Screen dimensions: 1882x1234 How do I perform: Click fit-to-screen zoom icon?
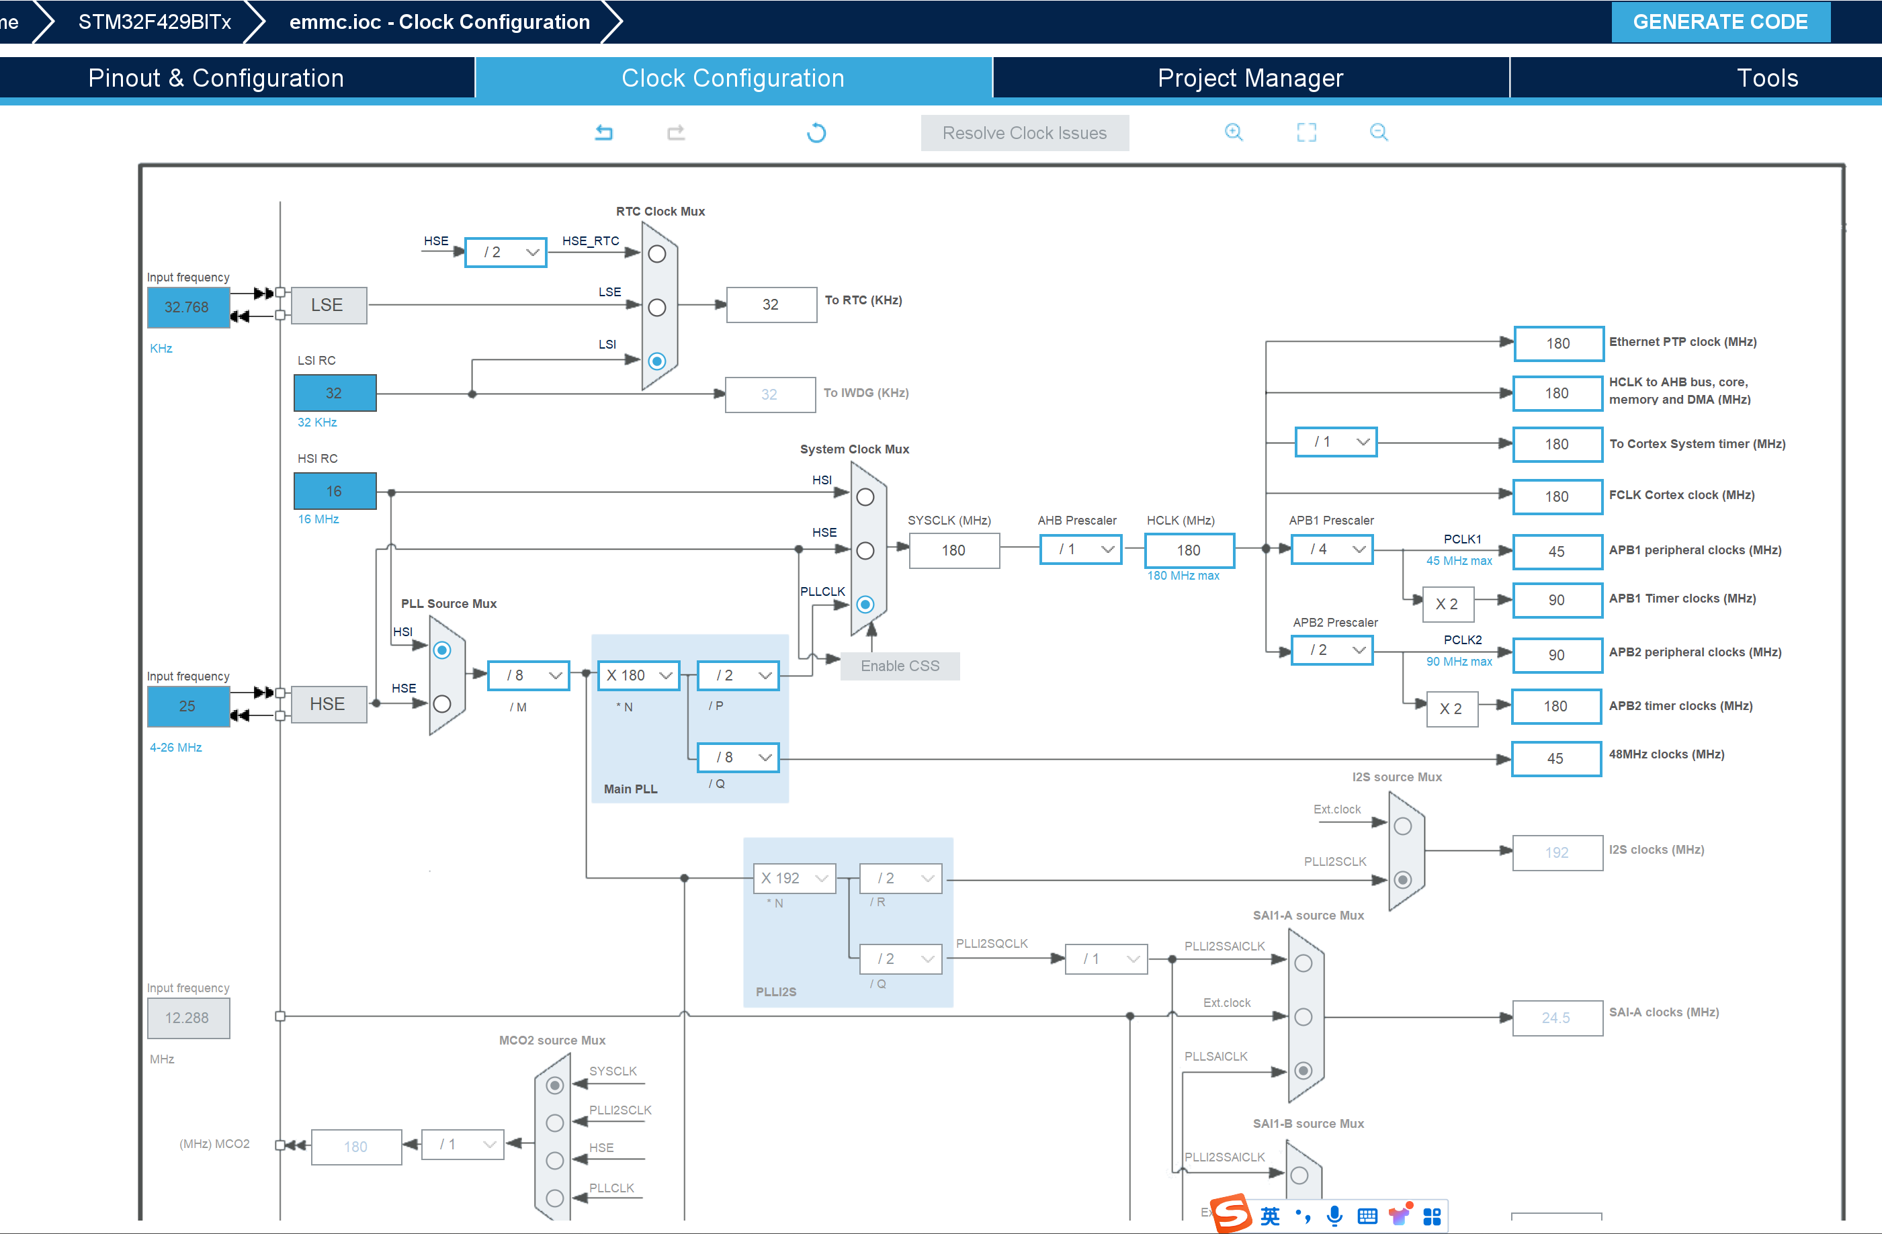click(1306, 132)
